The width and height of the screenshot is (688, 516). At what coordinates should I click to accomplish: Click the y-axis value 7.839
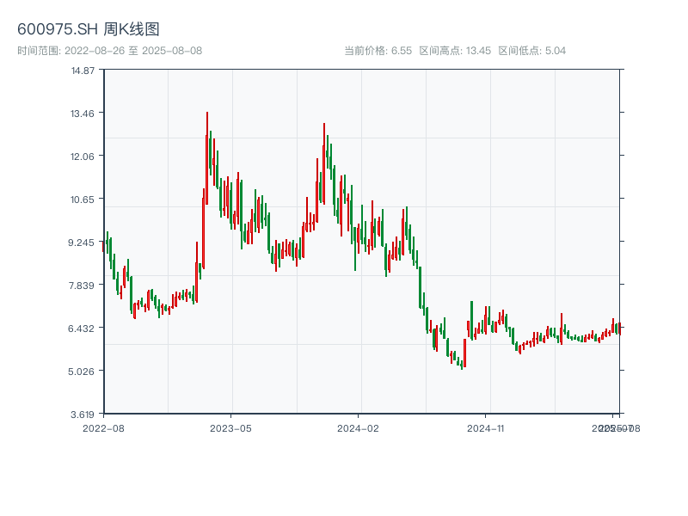tap(81, 286)
